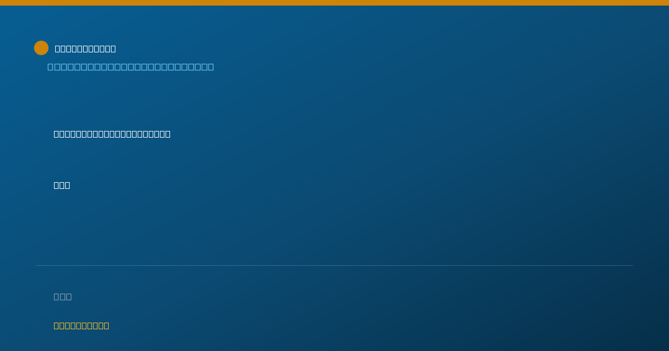Screen dimensions: 669x351
Task: Click the middle of light blue subtitle
Action: click(130, 67)
